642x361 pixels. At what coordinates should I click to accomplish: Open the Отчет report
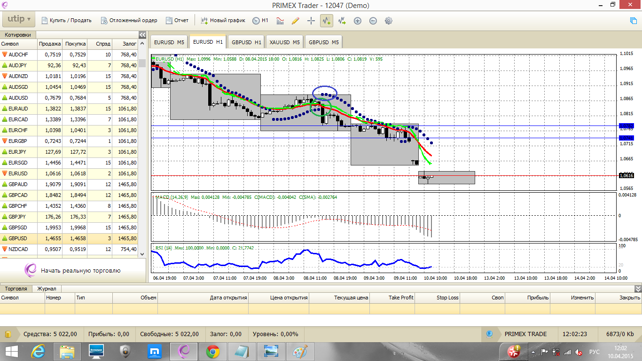(177, 21)
